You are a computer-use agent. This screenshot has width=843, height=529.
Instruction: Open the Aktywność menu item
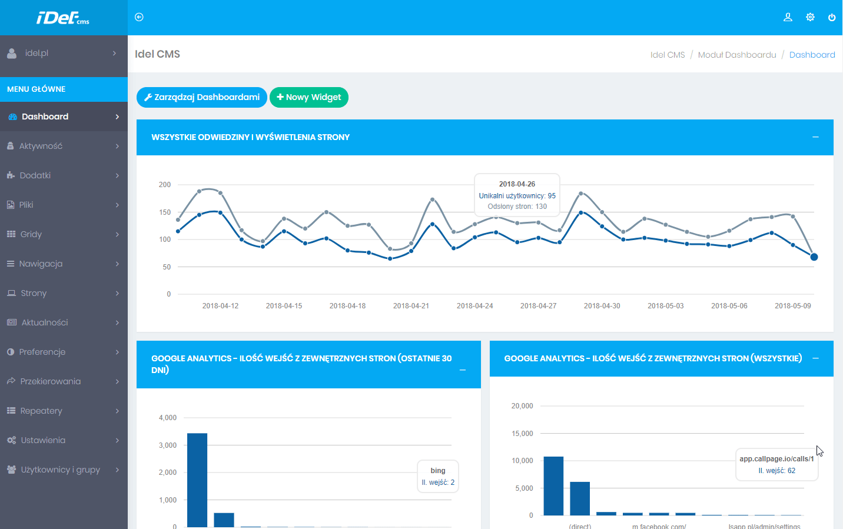64,146
